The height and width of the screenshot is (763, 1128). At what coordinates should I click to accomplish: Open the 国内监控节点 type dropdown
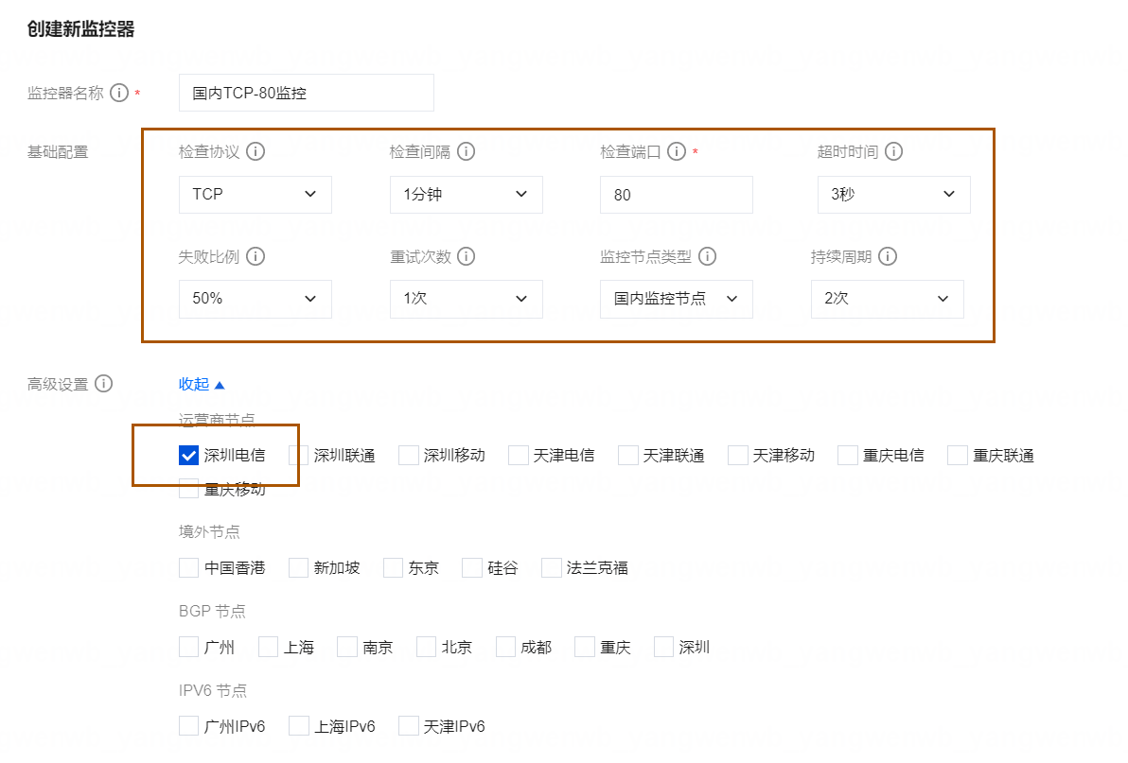pos(677,299)
